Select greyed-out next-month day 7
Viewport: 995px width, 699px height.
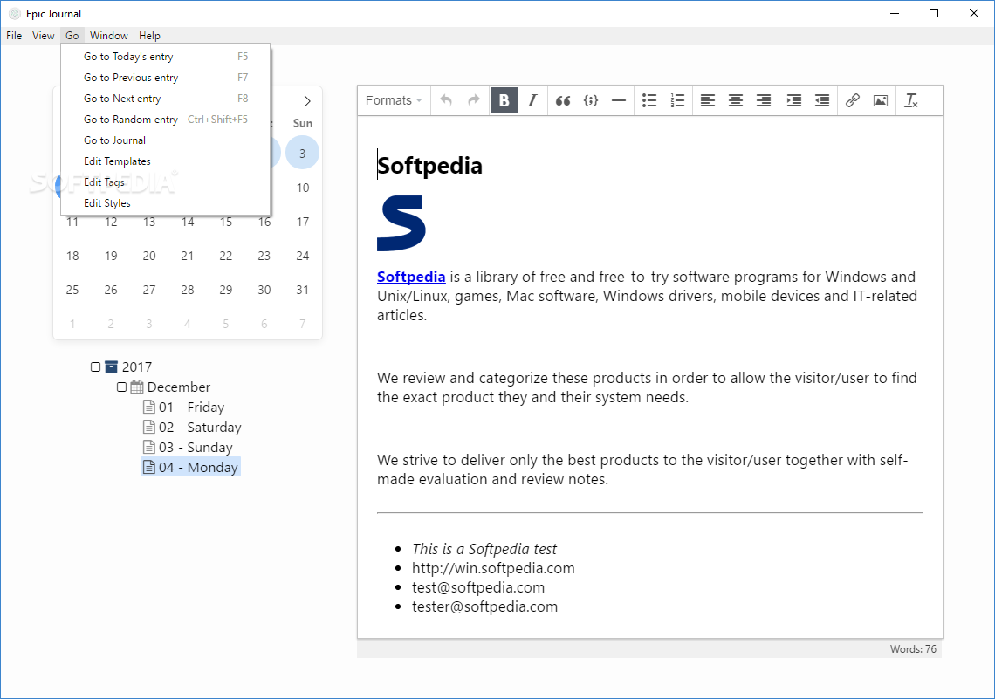click(303, 324)
